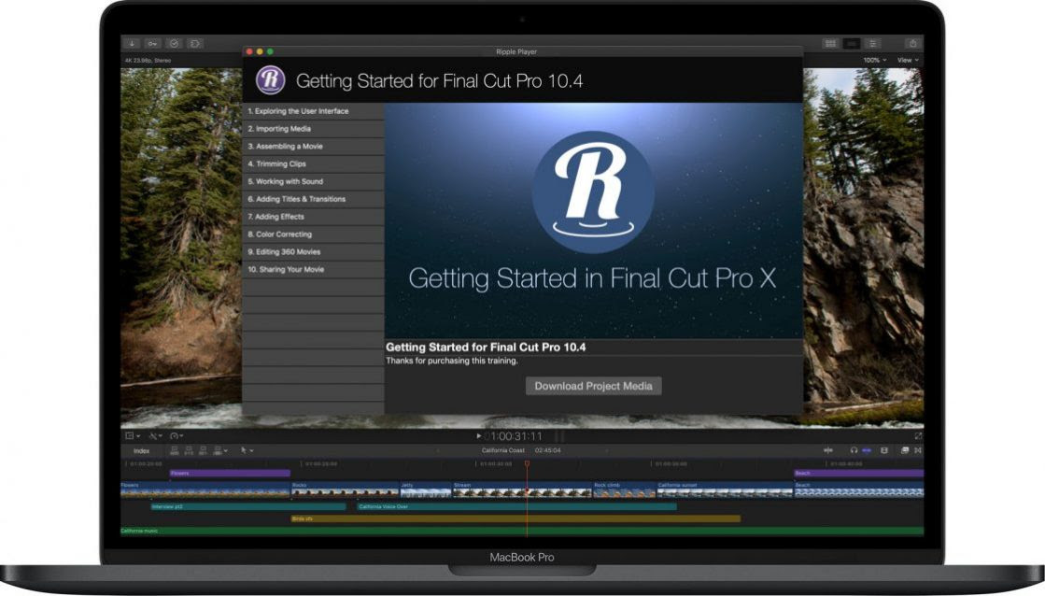This screenshot has height=596, width=1045.
Task: Click the Import Media arrow icon
Action: pyautogui.click(x=132, y=43)
